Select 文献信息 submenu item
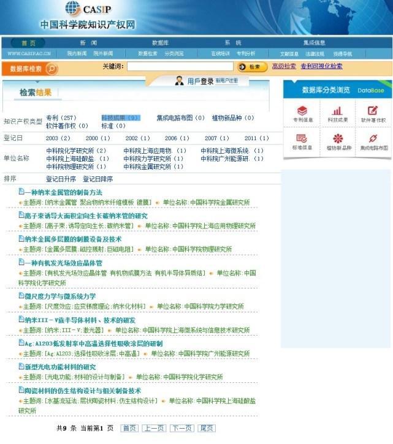 289,54
